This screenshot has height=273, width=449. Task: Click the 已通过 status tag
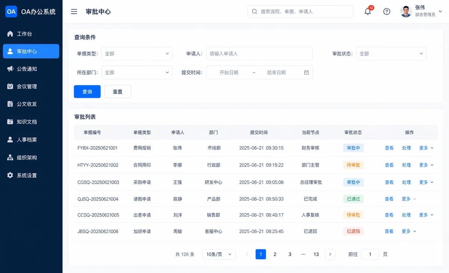point(353,199)
